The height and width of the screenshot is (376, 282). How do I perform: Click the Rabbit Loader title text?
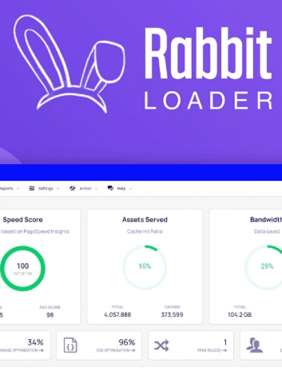(208, 68)
